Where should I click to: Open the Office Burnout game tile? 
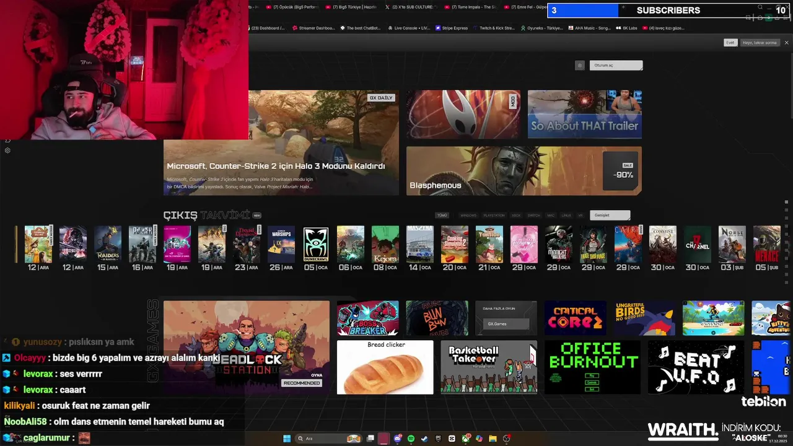(592, 367)
